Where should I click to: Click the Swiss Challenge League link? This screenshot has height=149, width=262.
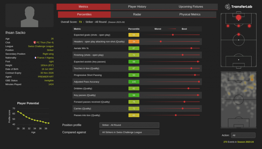point(41,46)
